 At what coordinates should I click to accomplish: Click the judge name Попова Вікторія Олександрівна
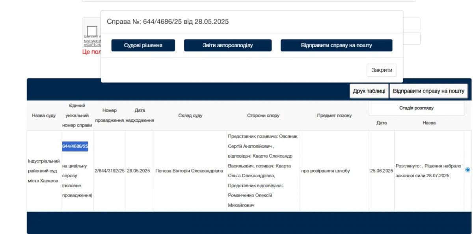(189, 171)
